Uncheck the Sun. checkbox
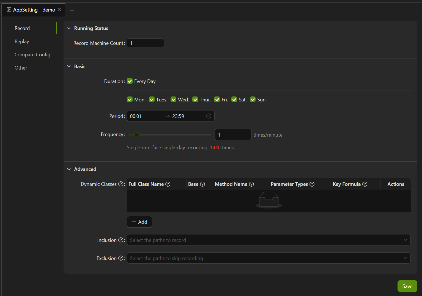The height and width of the screenshot is (296, 422). click(253, 99)
